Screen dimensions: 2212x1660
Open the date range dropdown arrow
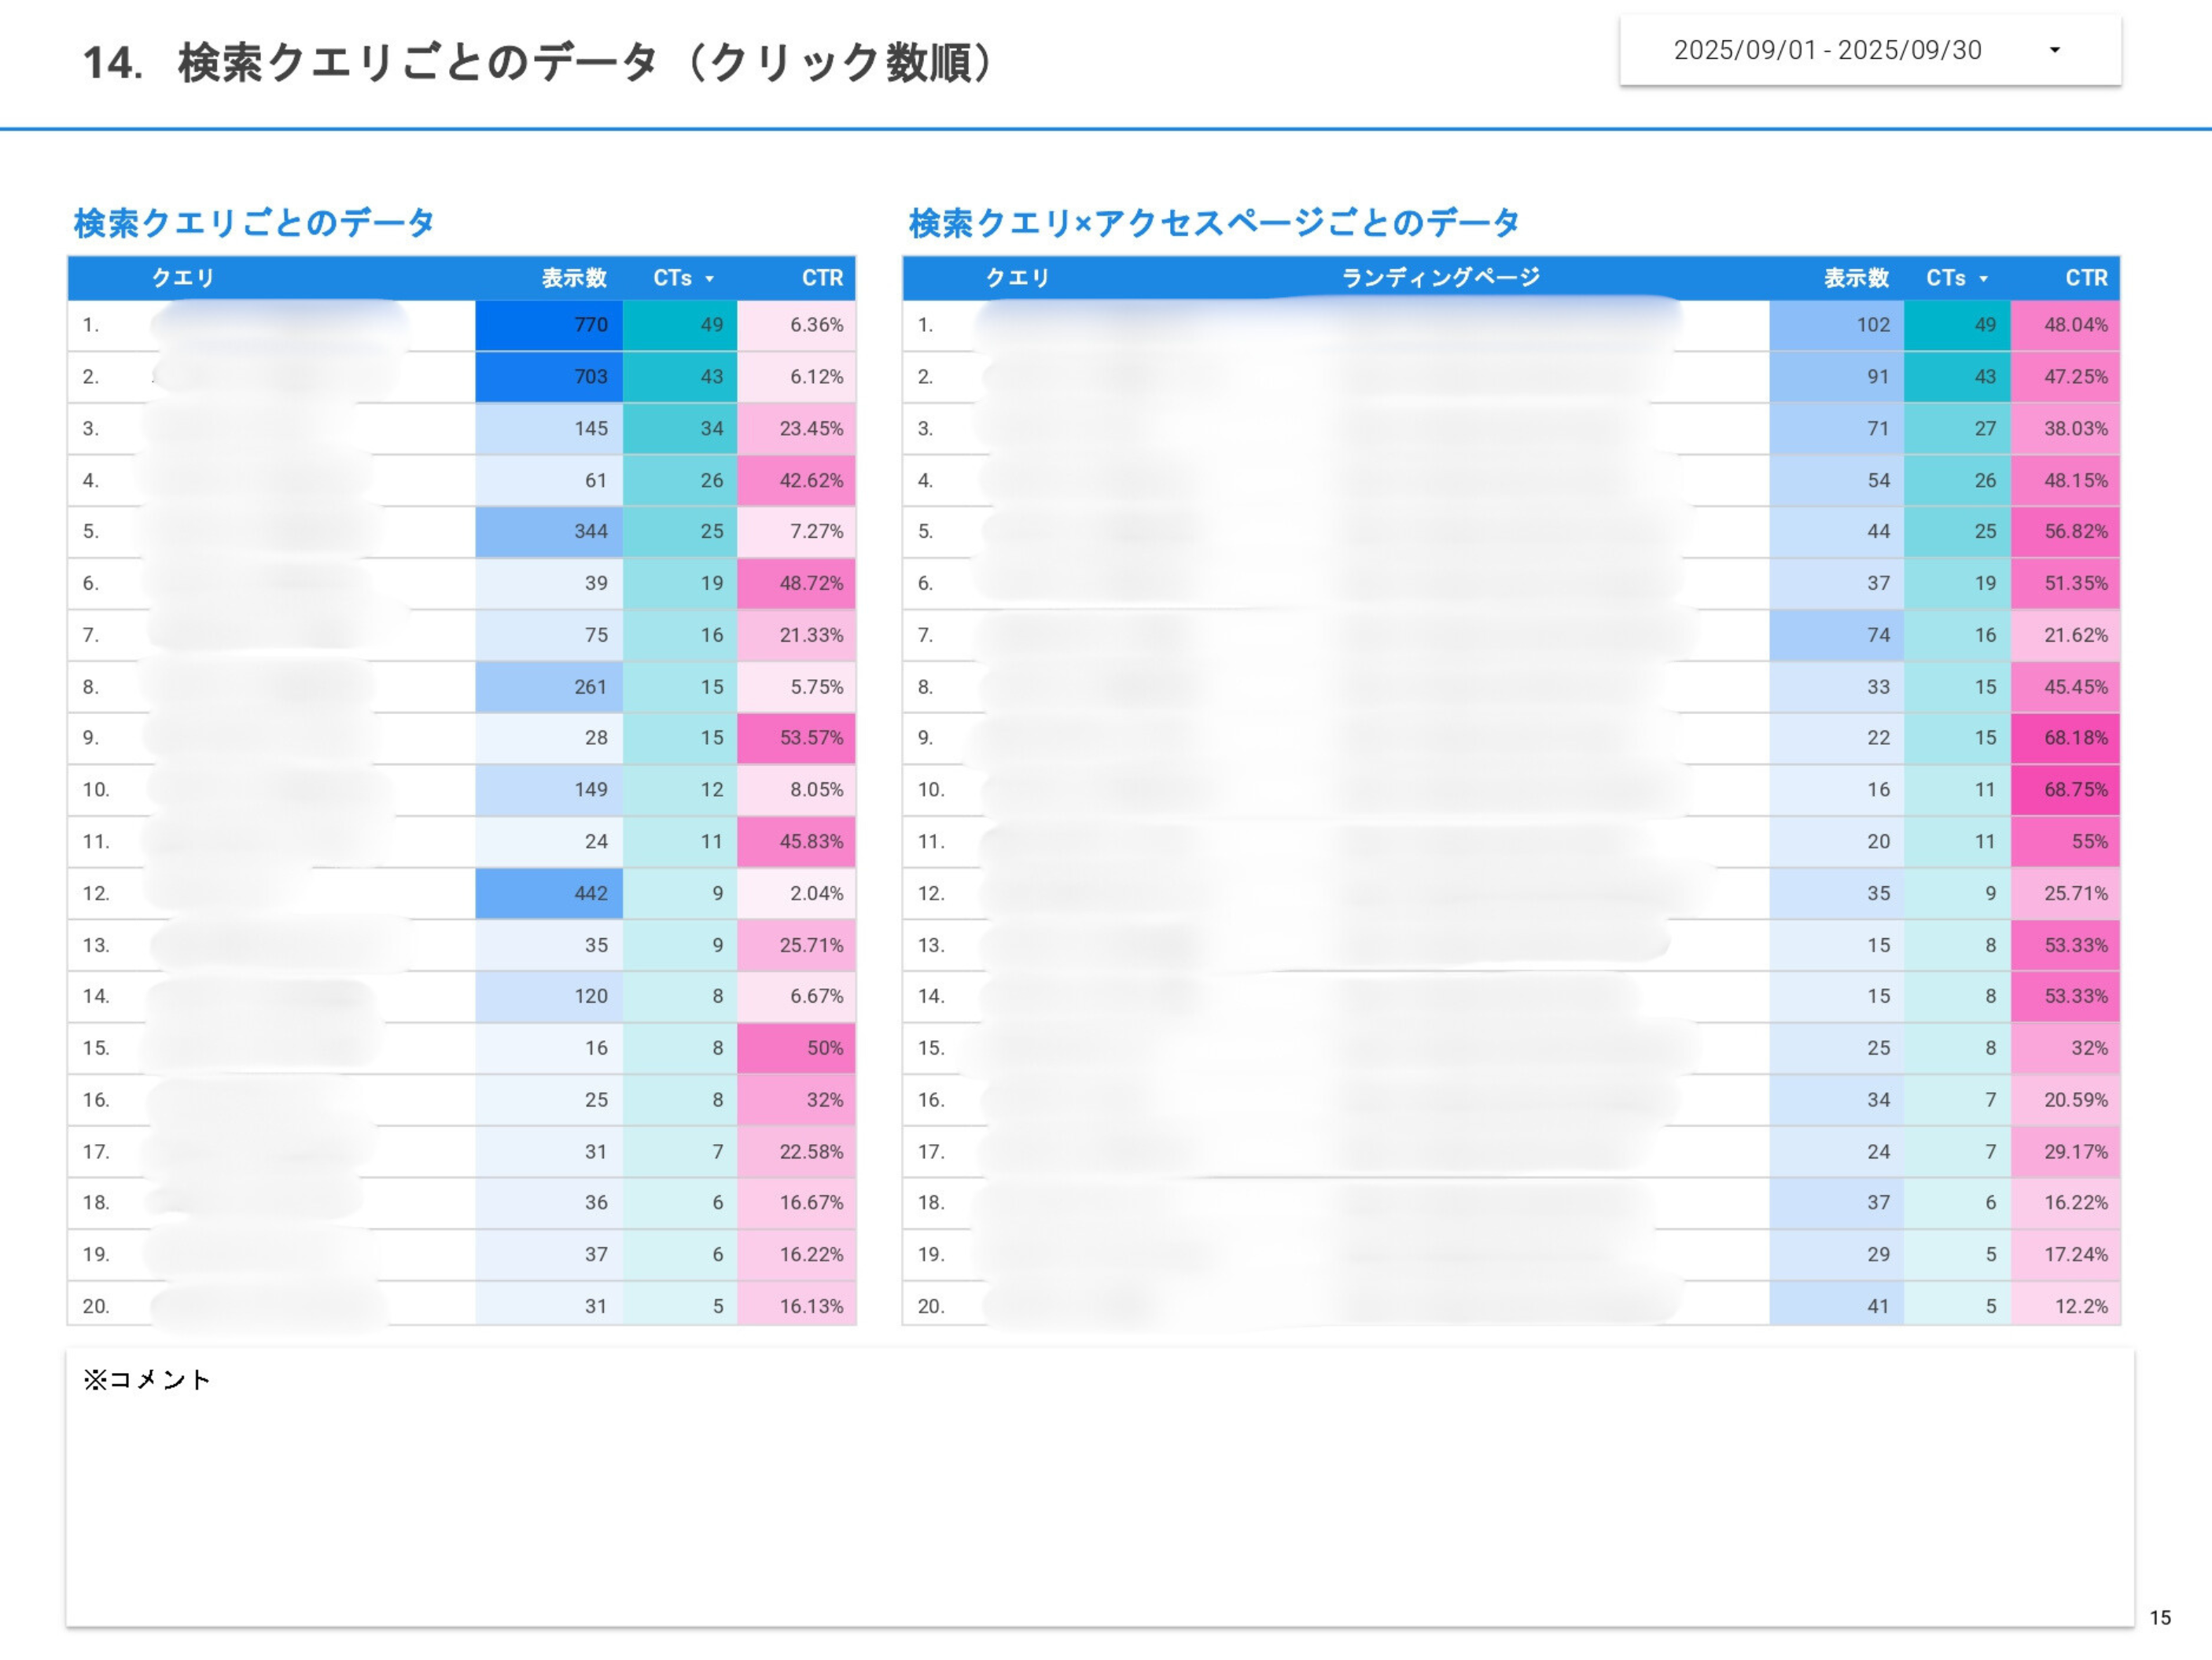pos(2054,50)
